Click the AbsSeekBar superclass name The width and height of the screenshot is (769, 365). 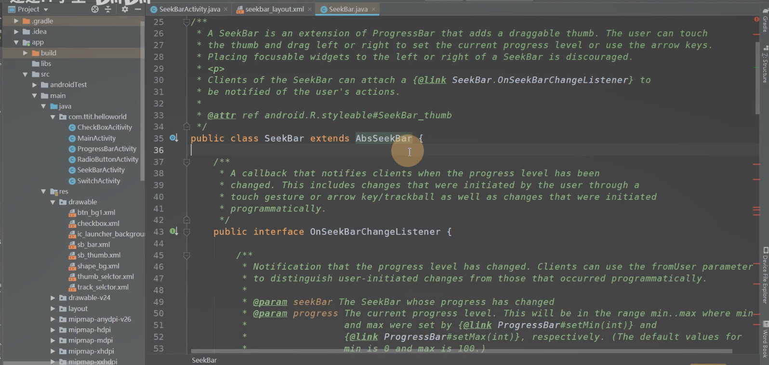pos(384,139)
